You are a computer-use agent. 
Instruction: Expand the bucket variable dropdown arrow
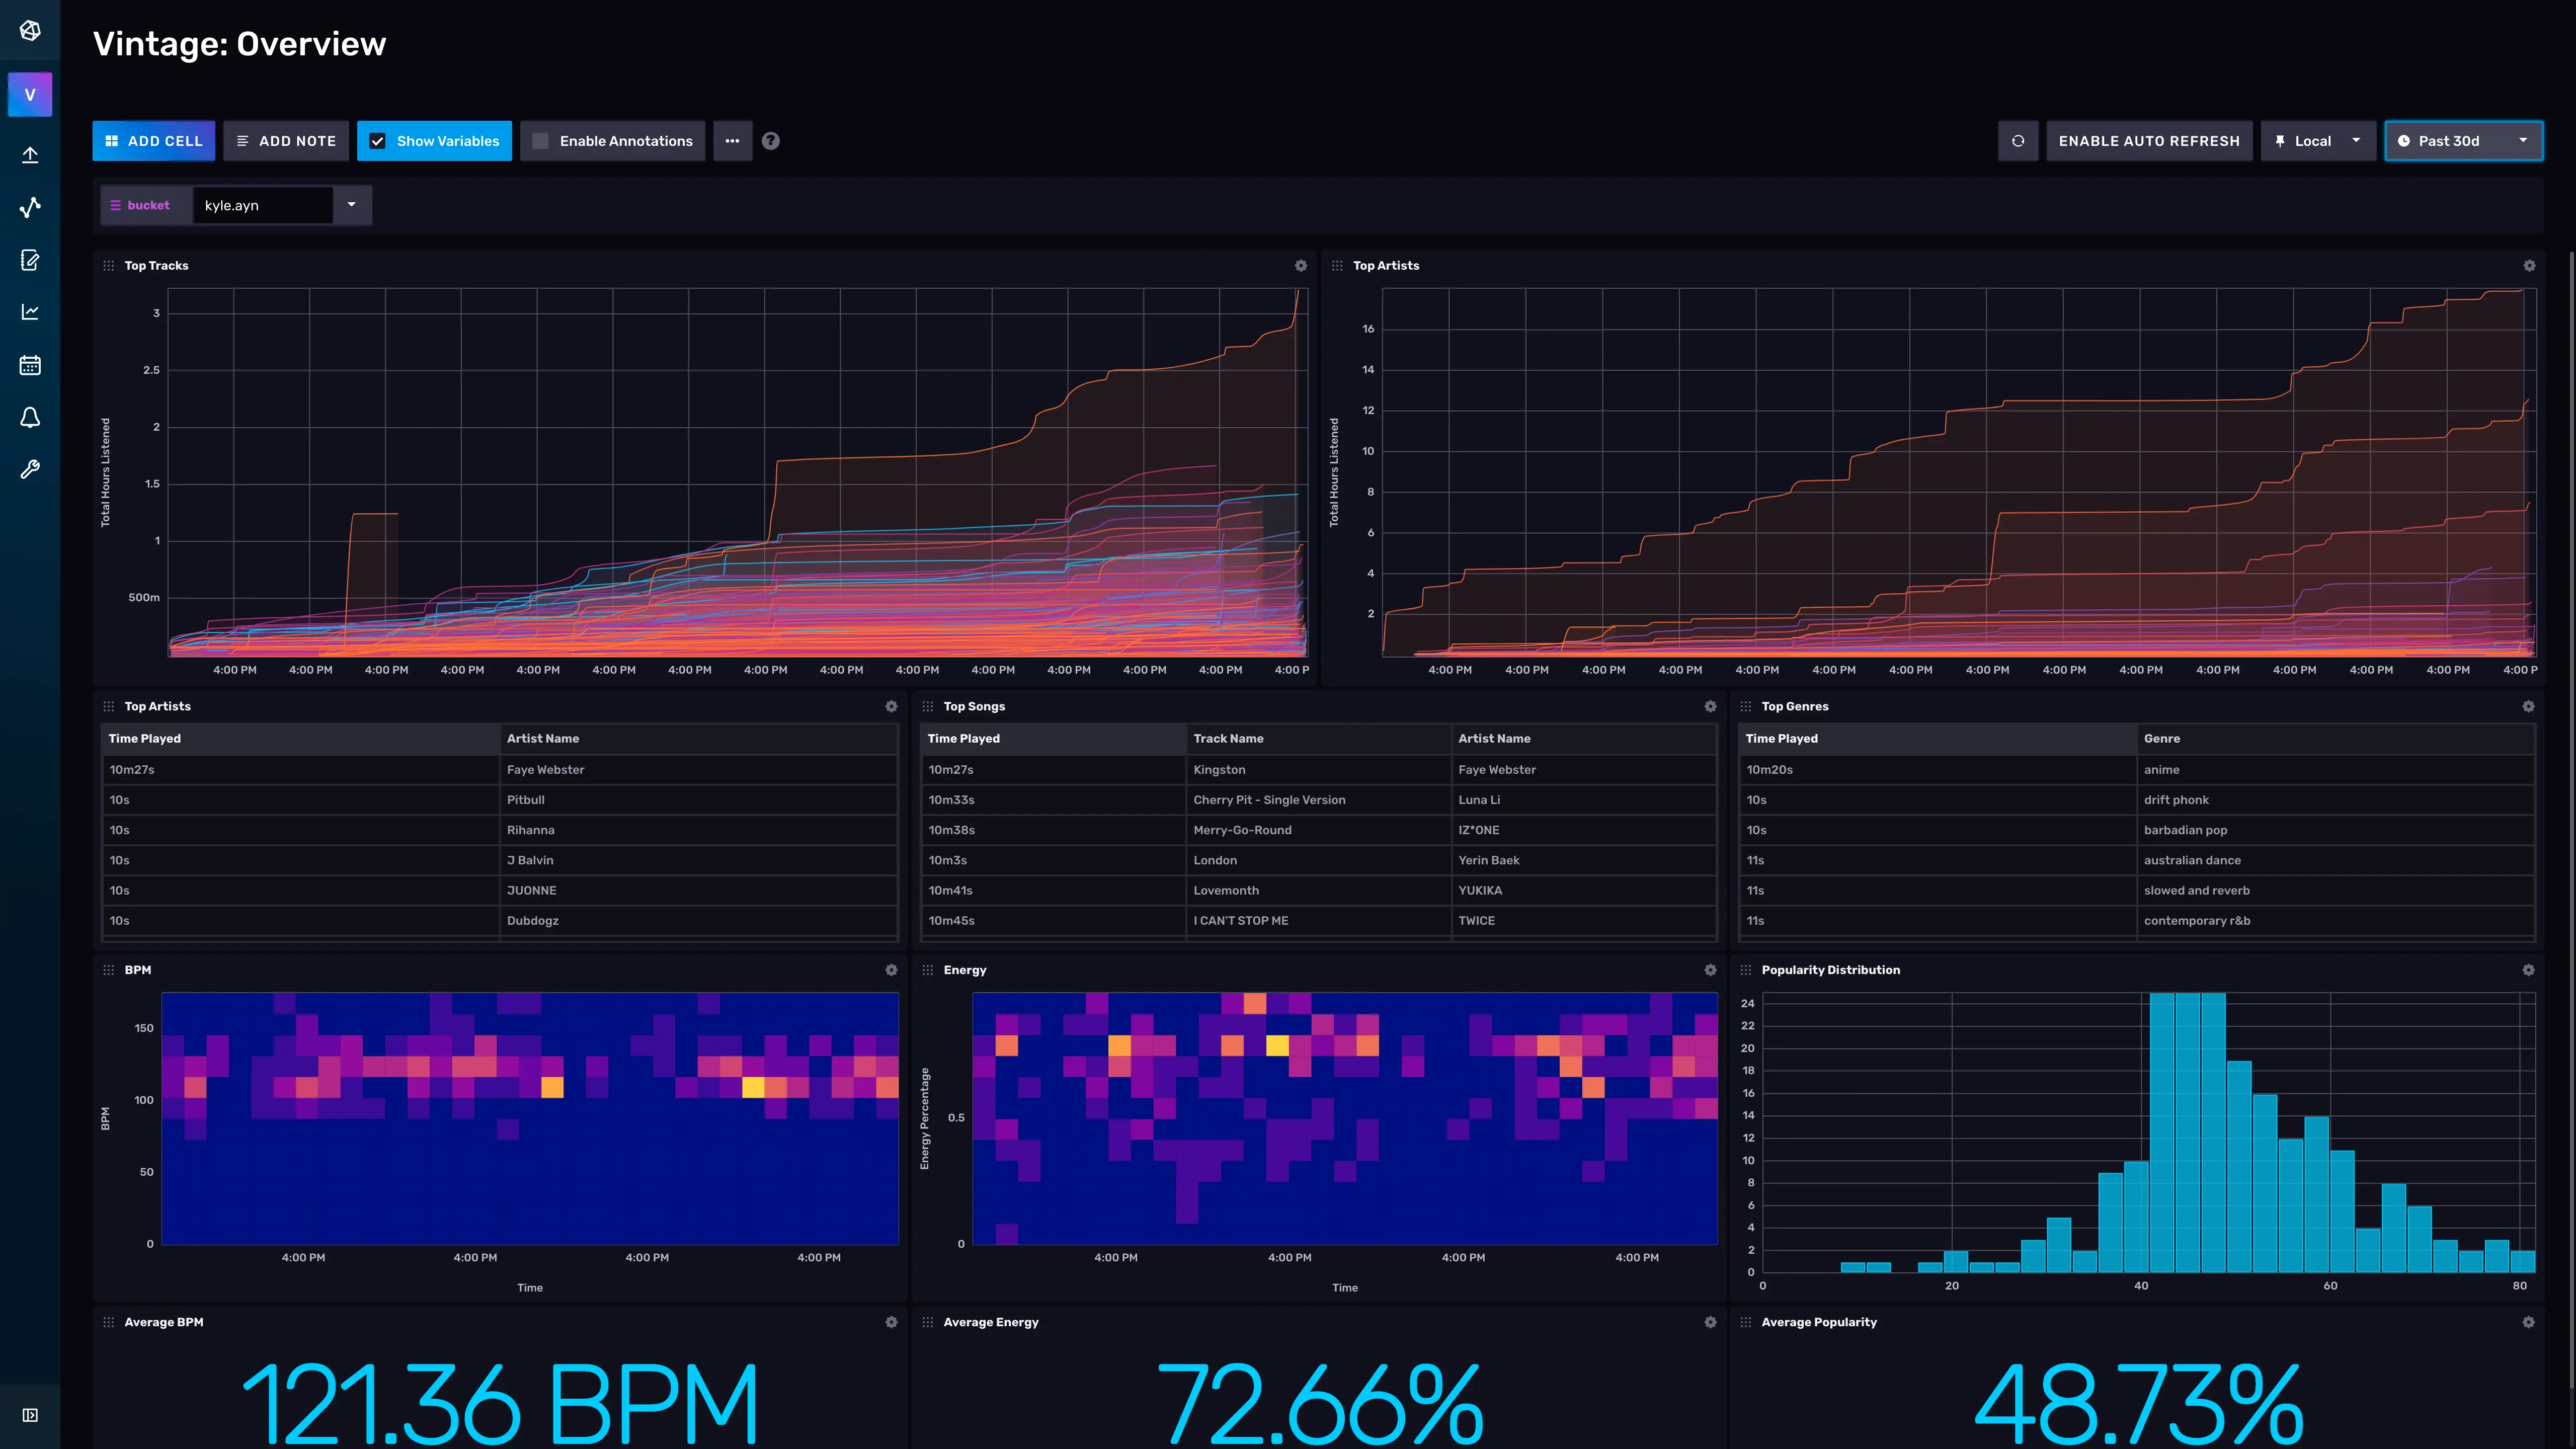tap(352, 205)
